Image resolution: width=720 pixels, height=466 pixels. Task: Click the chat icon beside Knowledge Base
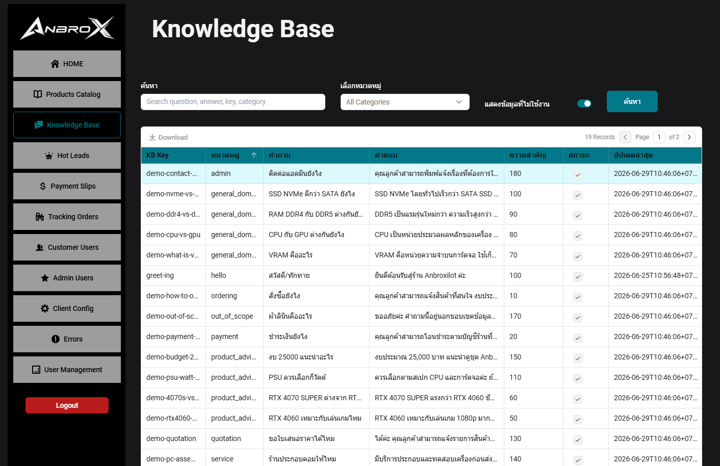[39, 125]
